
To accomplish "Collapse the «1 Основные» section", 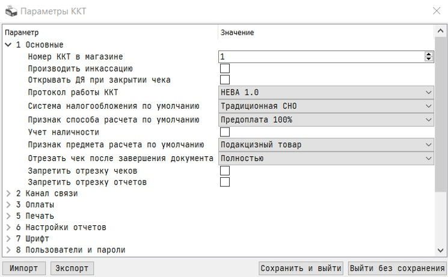I will tap(8, 44).
